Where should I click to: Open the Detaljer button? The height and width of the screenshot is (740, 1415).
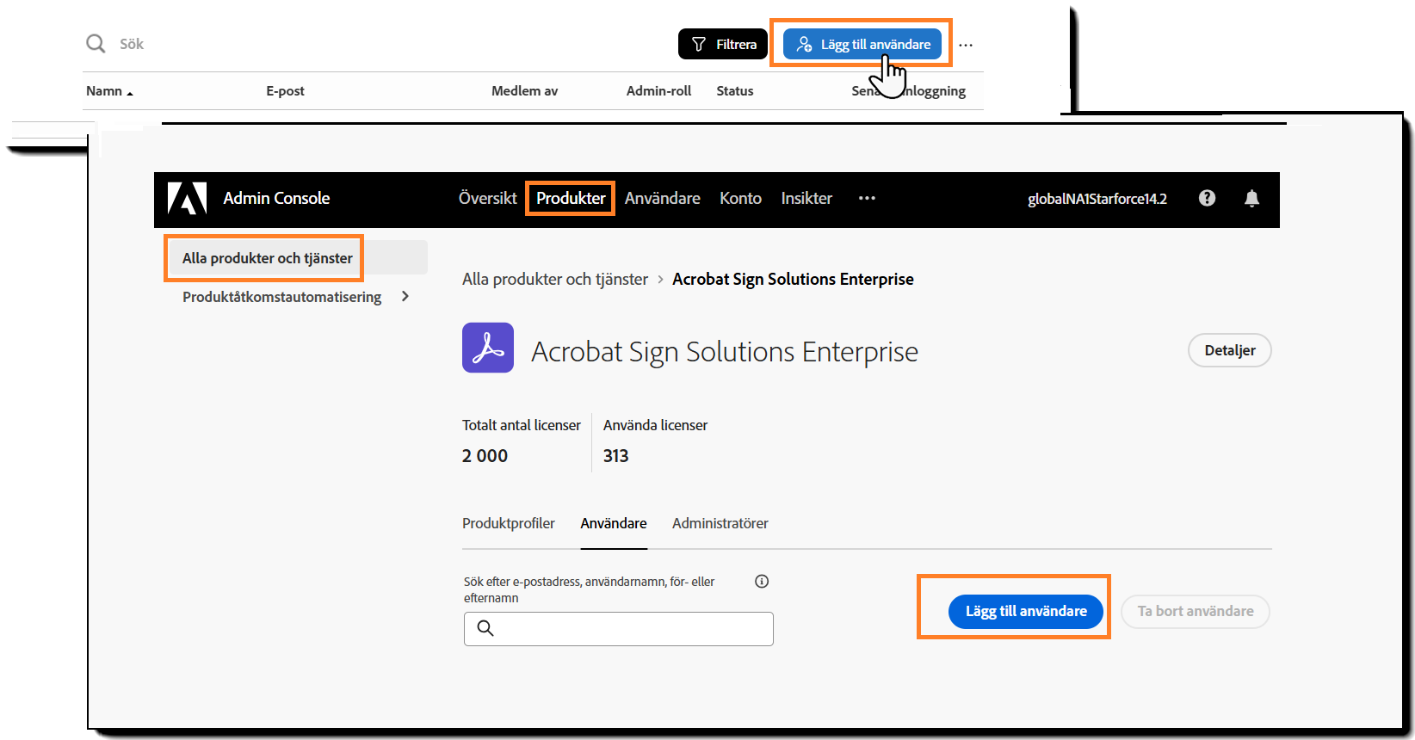1229,350
